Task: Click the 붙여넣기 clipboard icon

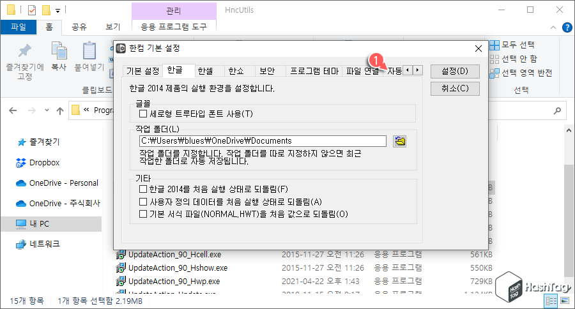Action: (x=89, y=50)
